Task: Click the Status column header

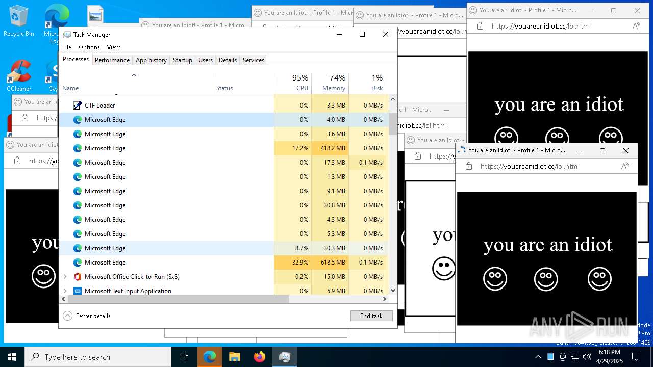Action: click(243, 84)
